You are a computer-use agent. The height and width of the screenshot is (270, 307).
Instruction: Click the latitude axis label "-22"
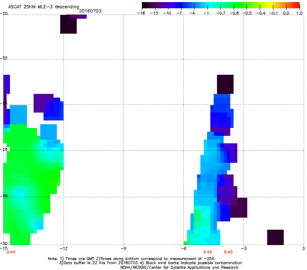coord(4,58)
